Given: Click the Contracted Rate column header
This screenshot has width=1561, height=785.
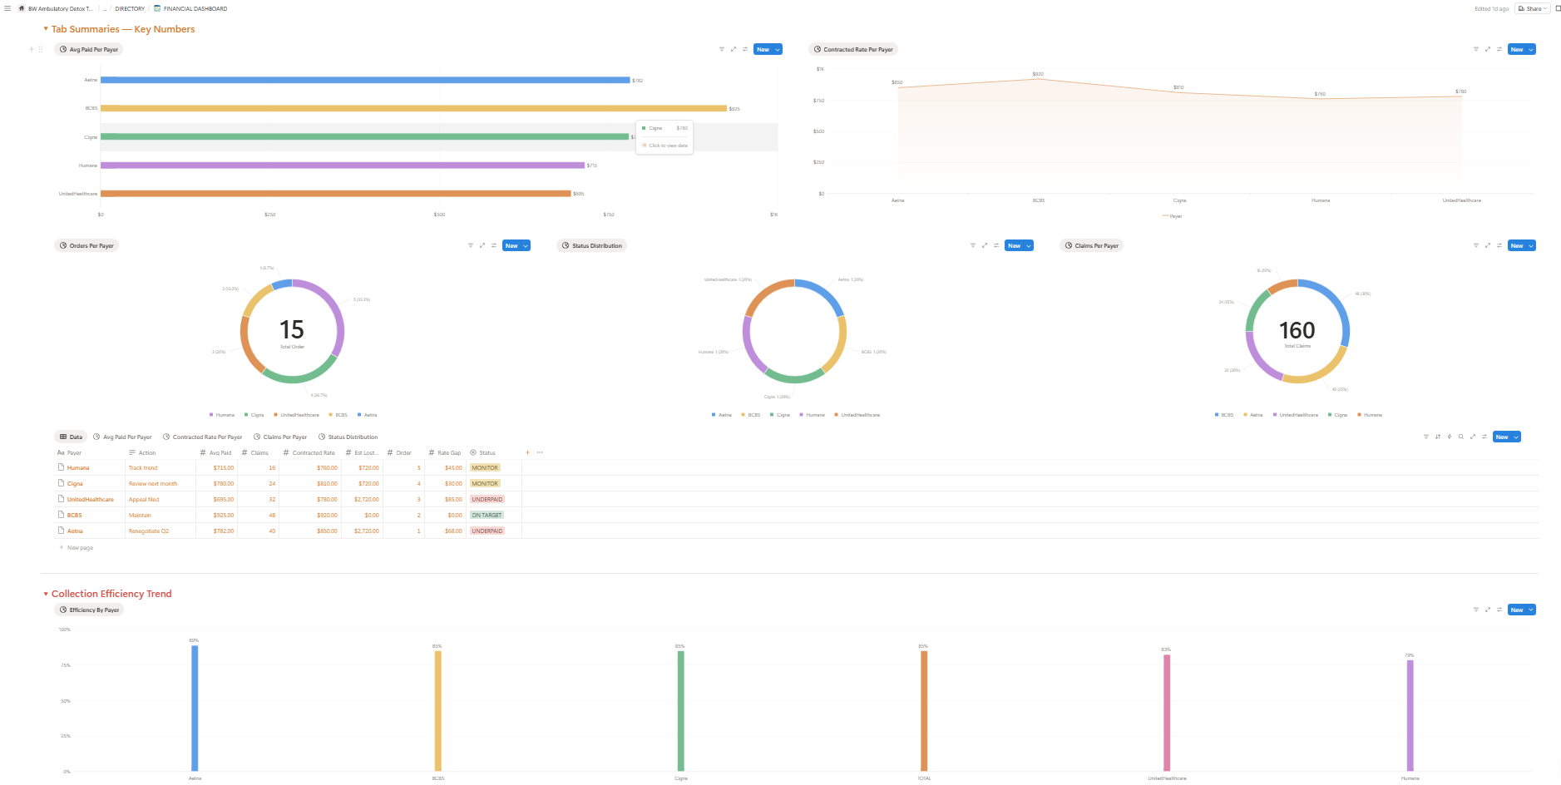Looking at the screenshot, I should pyautogui.click(x=309, y=452).
